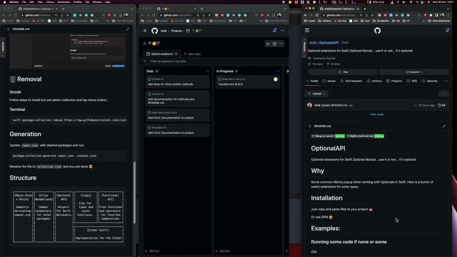Star the OptionalAPI repository

(x=343, y=72)
